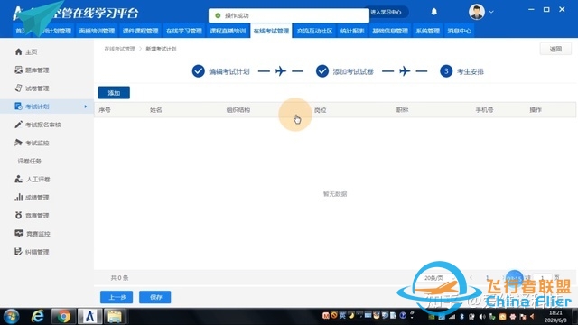Open 考试报名审核 pencil icon
Viewport: 578px width, 325px height.
18,125
